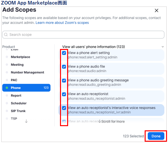Click Scroll for more indicator
Viewport: 168px width, 143px height.
112,122
